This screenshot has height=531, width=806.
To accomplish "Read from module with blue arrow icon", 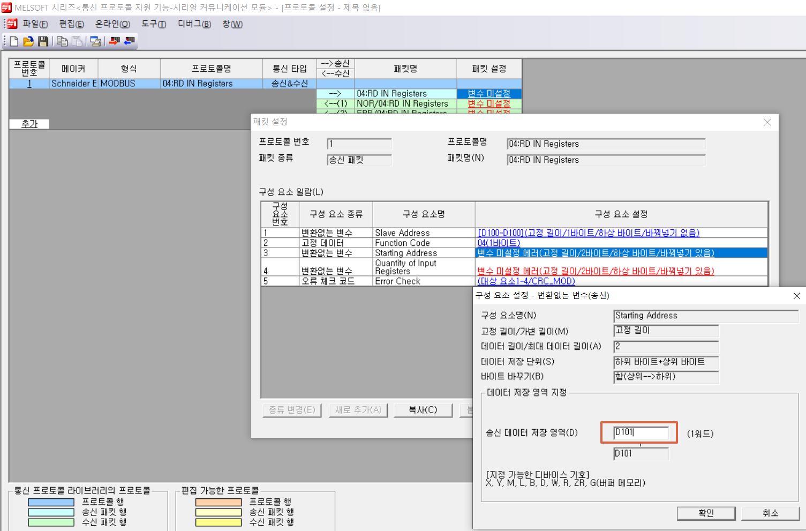I will [x=129, y=41].
